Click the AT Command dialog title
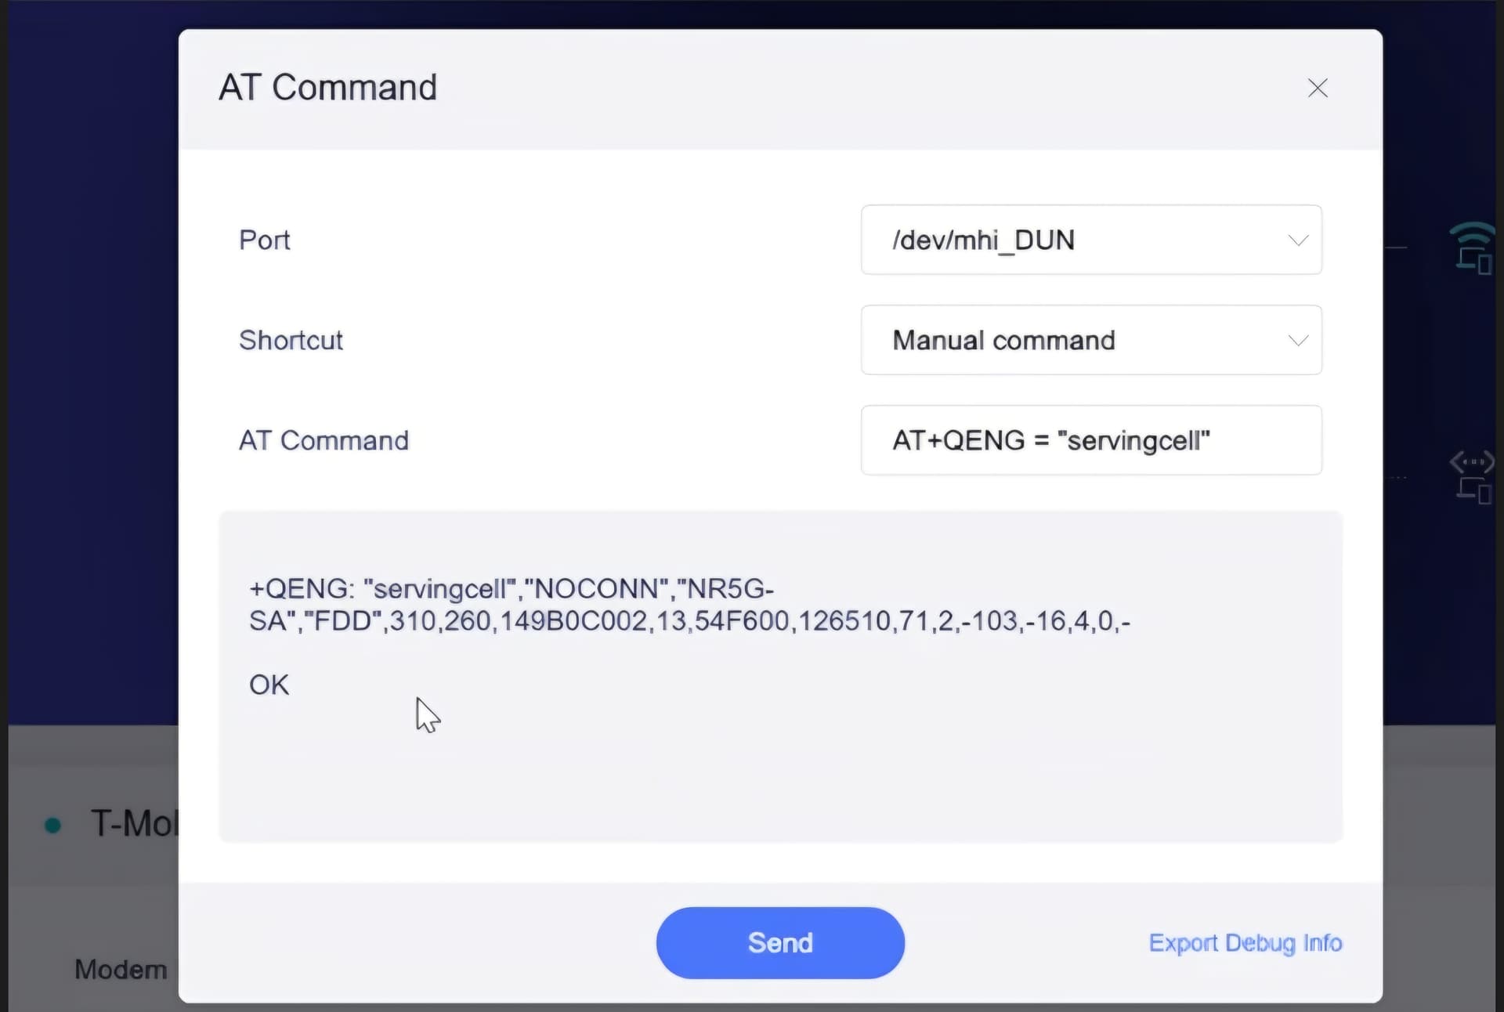Viewport: 1504px width, 1012px height. click(327, 87)
